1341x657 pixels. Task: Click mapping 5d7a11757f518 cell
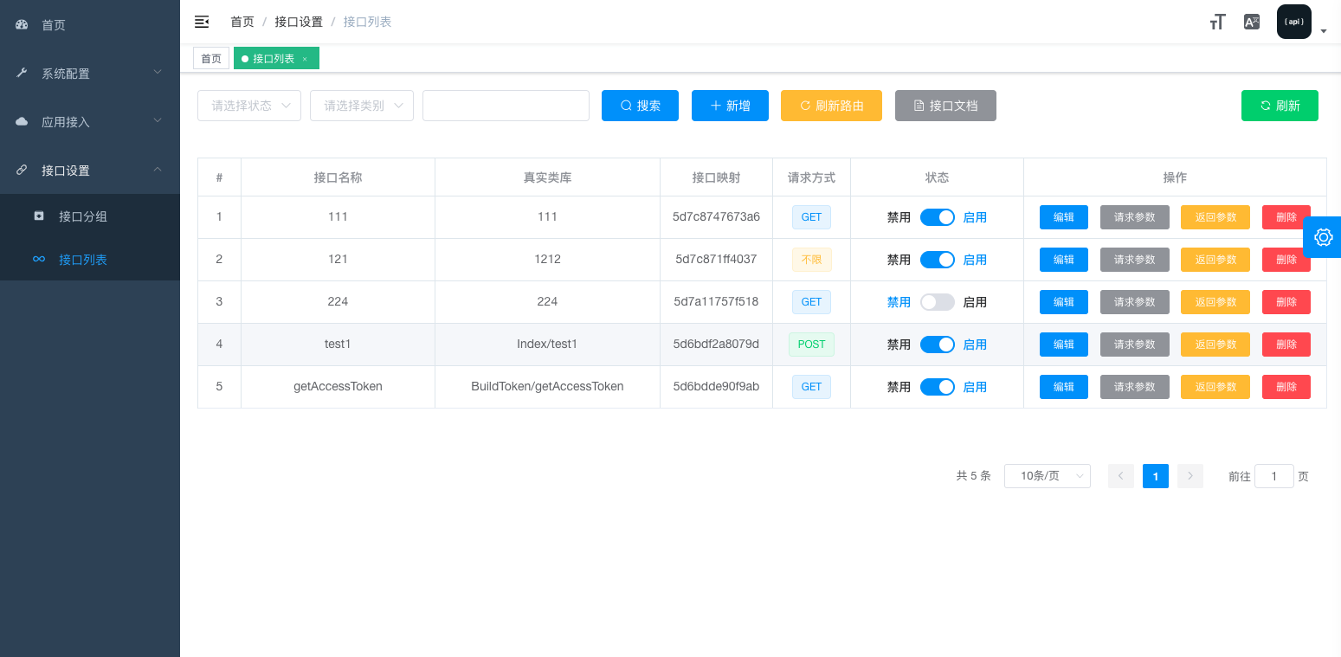point(716,302)
